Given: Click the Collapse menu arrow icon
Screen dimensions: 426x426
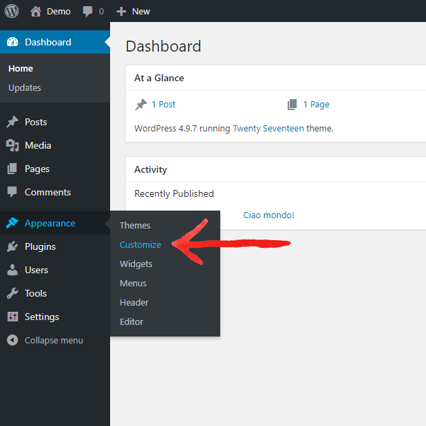Looking at the screenshot, I should pos(12,340).
